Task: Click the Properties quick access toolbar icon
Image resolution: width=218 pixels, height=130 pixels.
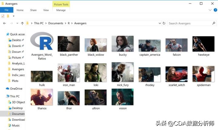Action: coord(3,16)
